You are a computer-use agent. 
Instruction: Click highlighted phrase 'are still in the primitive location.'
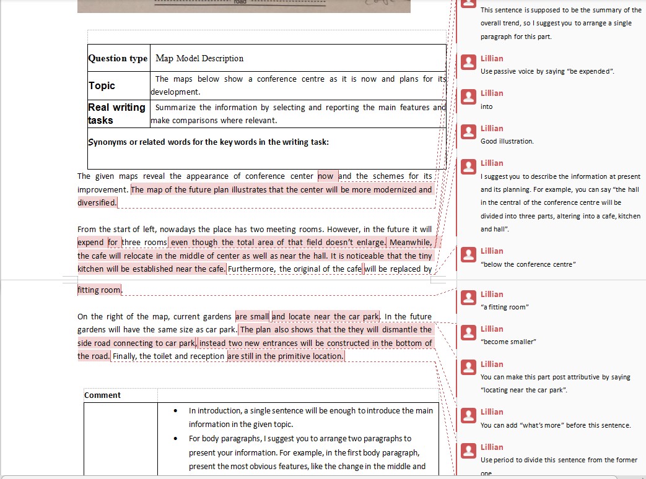[285, 356]
